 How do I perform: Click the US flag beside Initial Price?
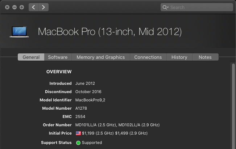tap(78, 133)
